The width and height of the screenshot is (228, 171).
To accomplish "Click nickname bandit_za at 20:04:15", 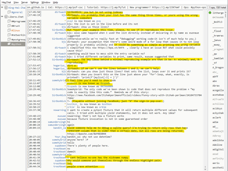I will tap(59, 128).
